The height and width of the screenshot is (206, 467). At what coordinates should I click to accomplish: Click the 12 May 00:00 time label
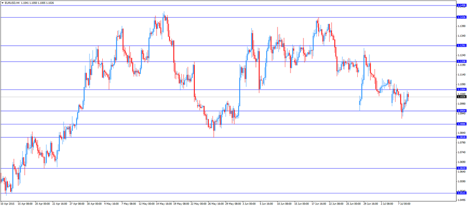[146, 204]
